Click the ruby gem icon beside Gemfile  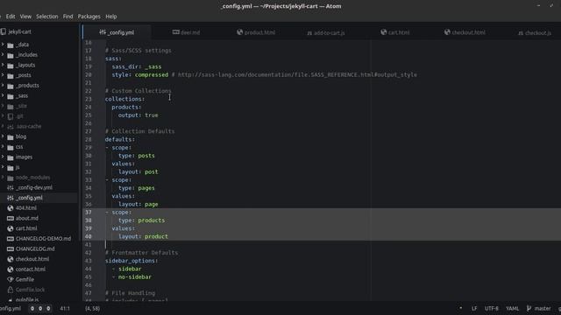click(11, 280)
